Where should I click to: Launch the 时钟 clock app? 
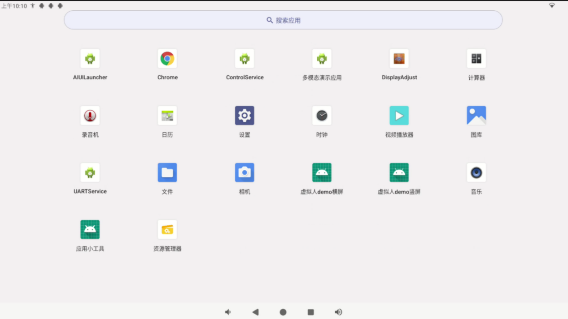coord(322,116)
